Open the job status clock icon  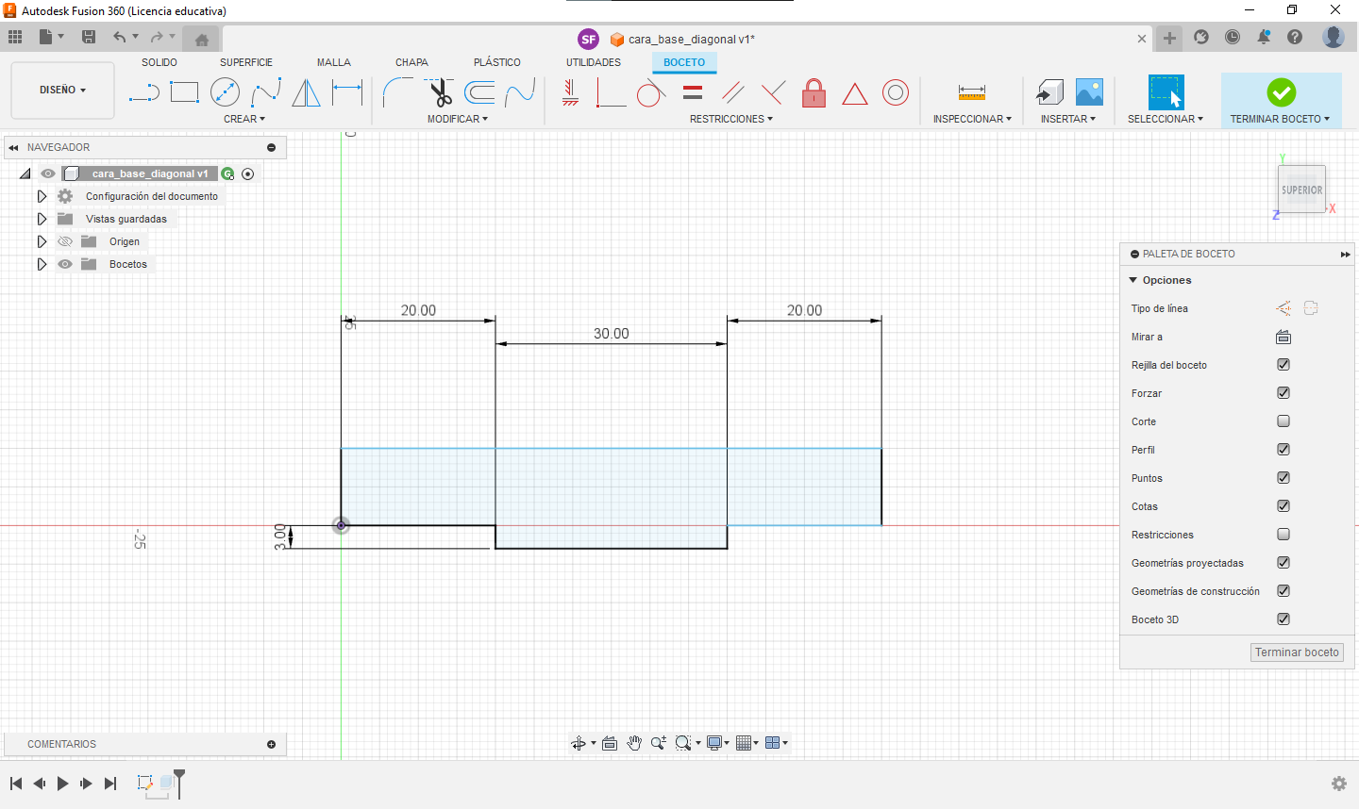[1233, 38]
